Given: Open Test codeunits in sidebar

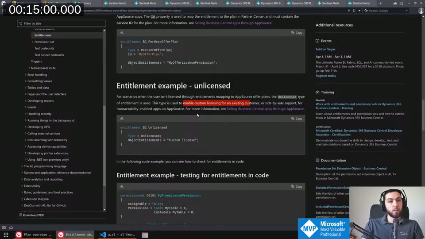Looking at the screenshot, I should (44, 48).
